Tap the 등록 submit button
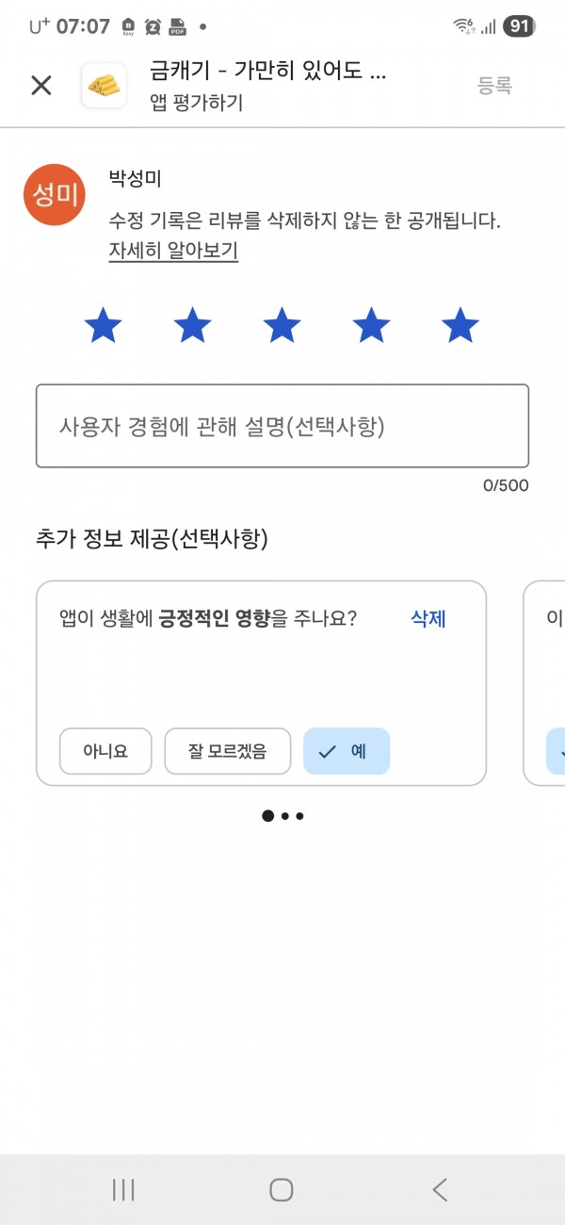565x1225 pixels. (x=494, y=86)
